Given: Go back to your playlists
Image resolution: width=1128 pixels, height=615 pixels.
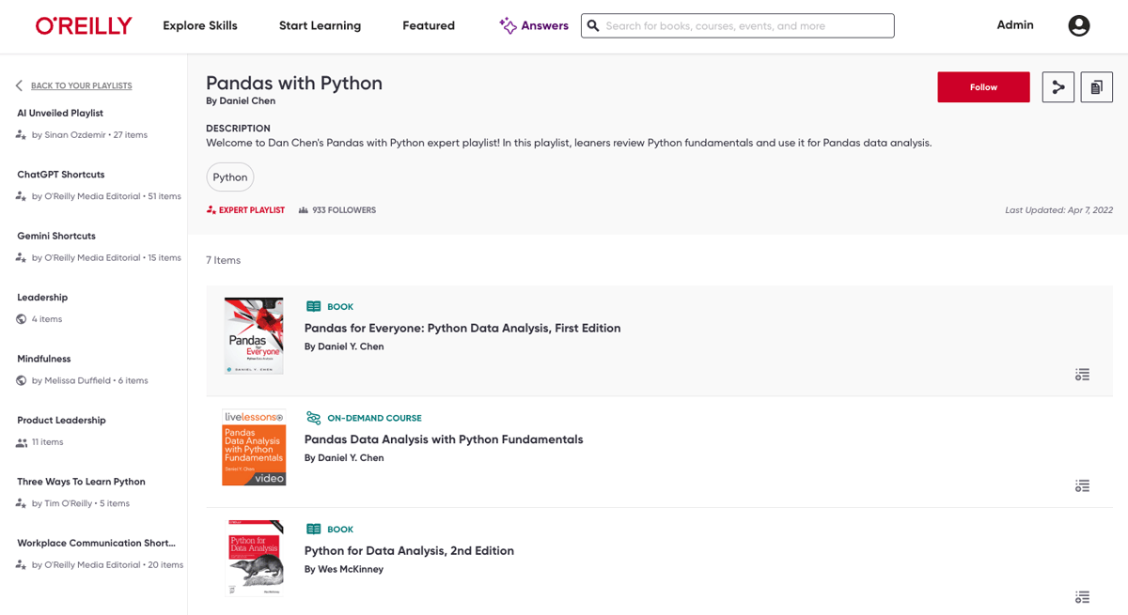Looking at the screenshot, I should (x=82, y=85).
